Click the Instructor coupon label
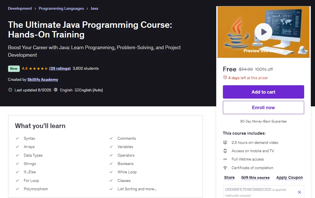315x198 pixels. point(238,196)
